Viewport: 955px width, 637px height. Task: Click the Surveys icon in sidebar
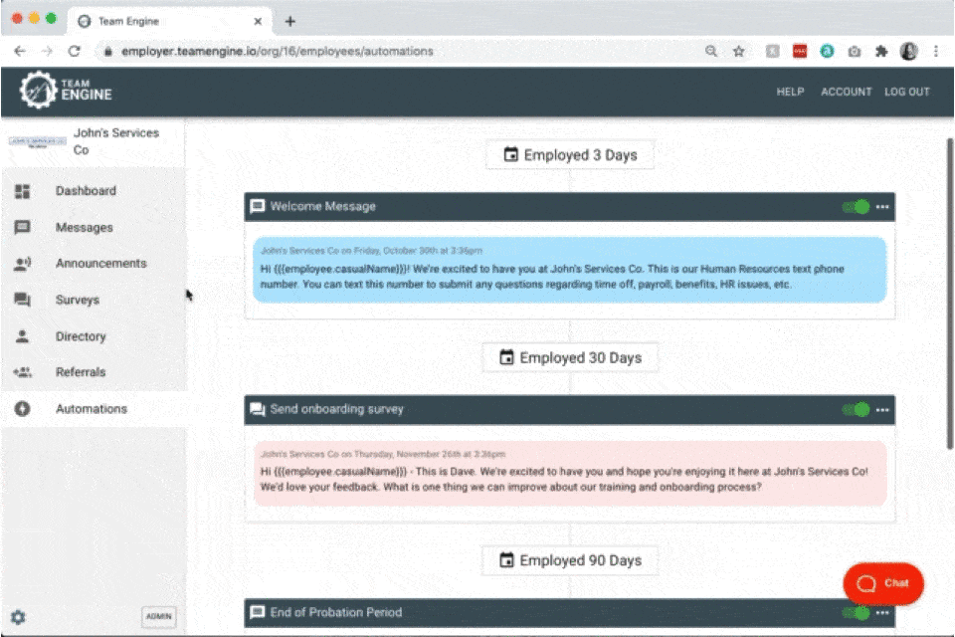22,300
